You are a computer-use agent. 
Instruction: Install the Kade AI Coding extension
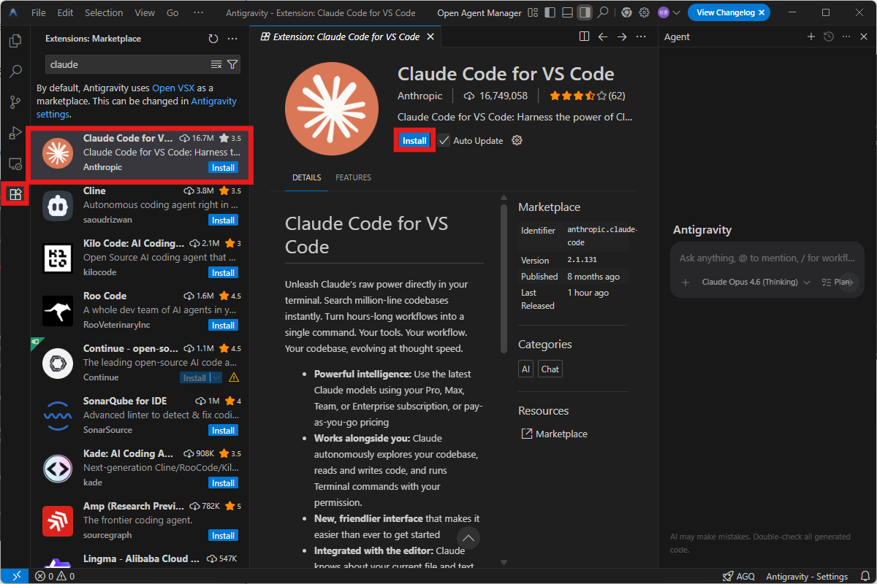coord(223,483)
